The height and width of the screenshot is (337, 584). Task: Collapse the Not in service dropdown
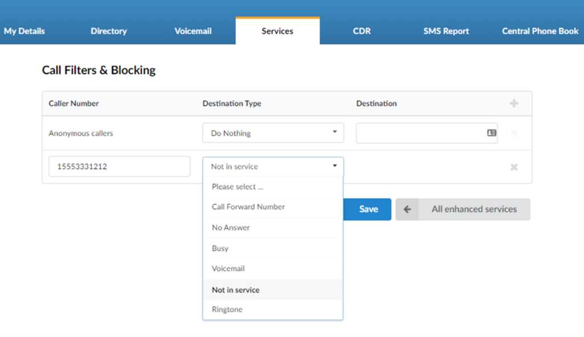pos(273,166)
